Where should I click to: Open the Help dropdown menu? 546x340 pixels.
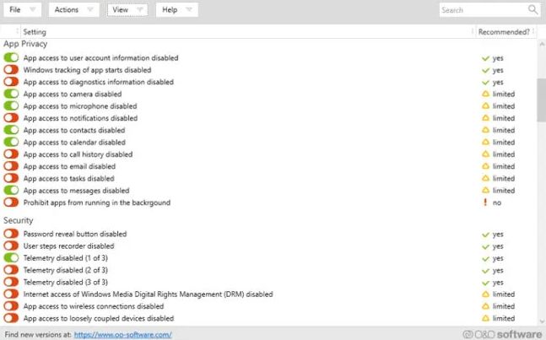177,10
